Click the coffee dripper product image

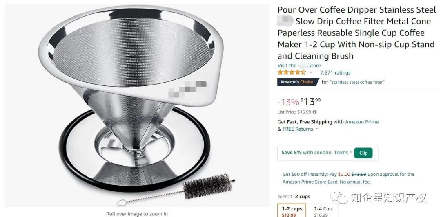pos(137,106)
